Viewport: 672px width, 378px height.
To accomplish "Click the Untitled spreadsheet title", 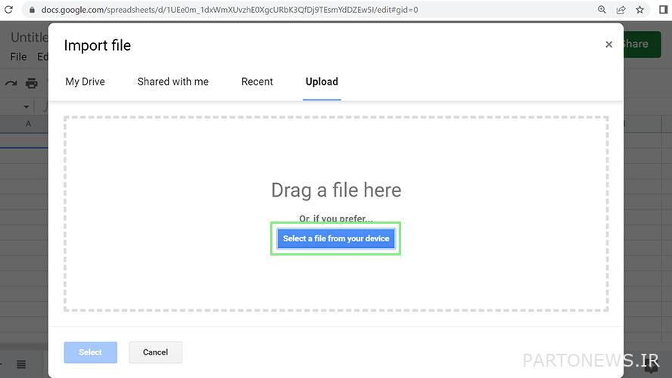I will [30, 38].
